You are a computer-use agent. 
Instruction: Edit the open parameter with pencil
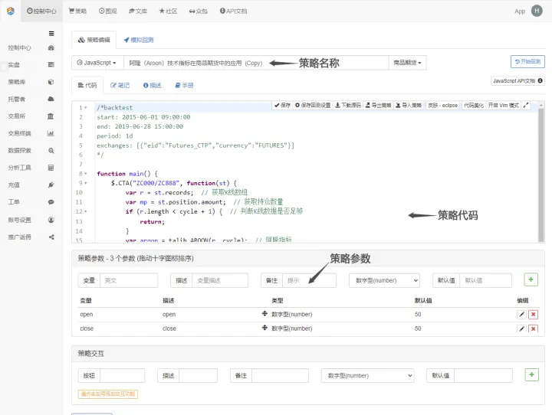pos(522,315)
